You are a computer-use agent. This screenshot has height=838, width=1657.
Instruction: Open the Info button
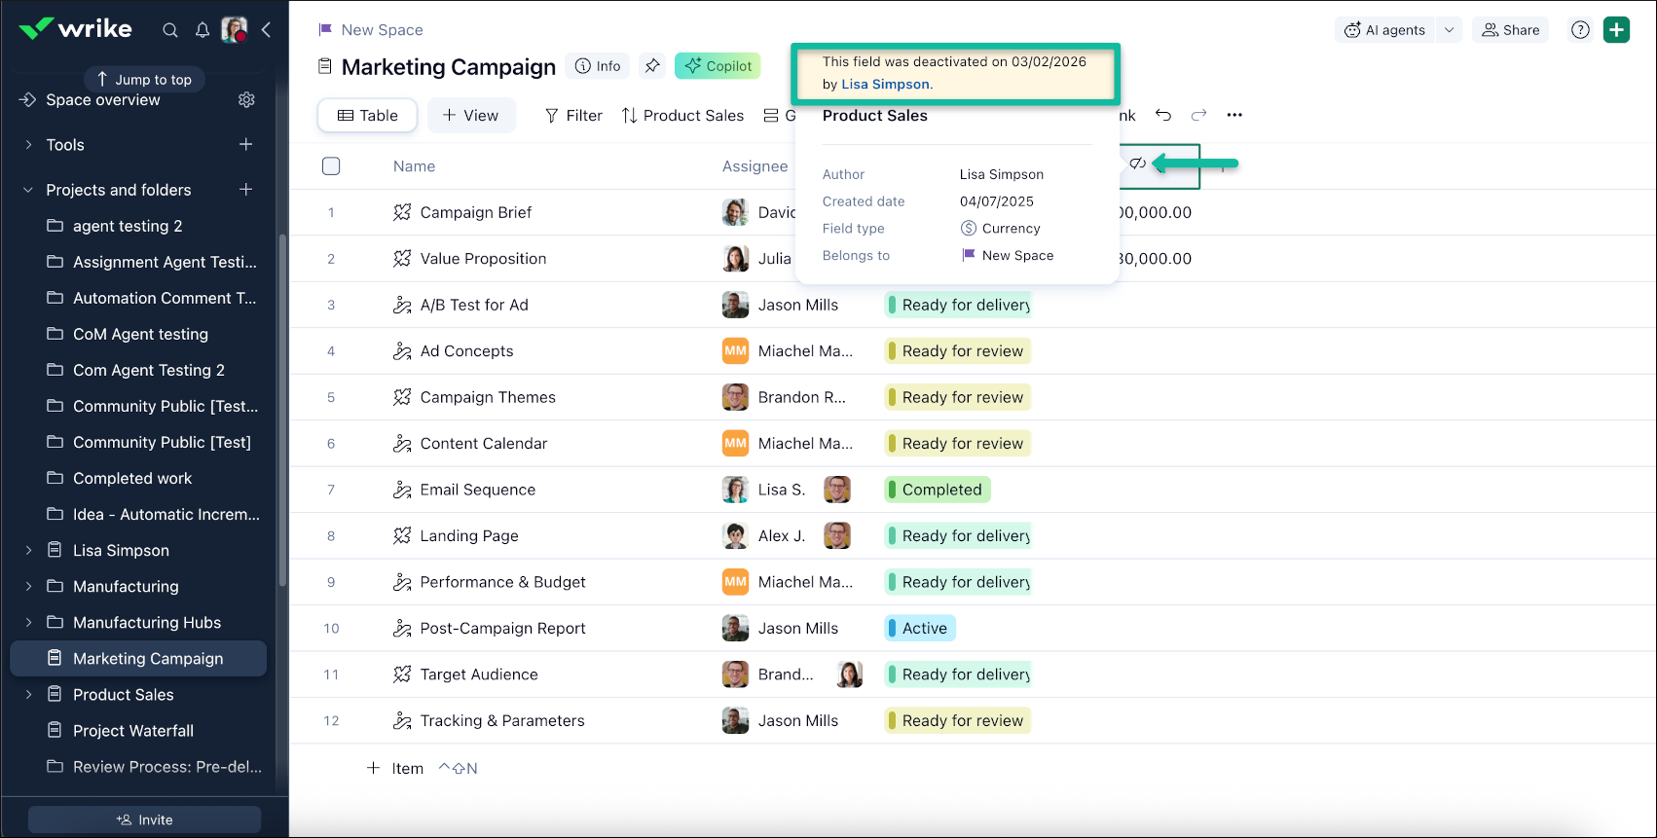[x=598, y=66]
